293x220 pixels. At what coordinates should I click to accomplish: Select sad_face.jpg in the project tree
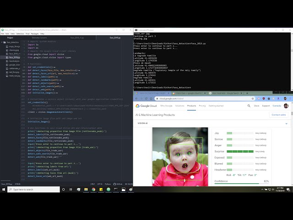[x=12, y=72]
